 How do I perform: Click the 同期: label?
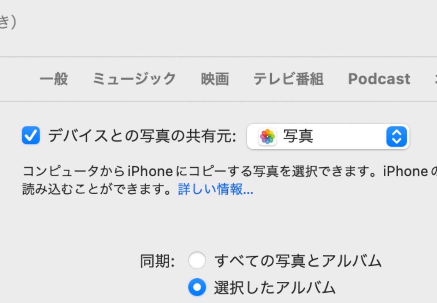click(x=157, y=261)
